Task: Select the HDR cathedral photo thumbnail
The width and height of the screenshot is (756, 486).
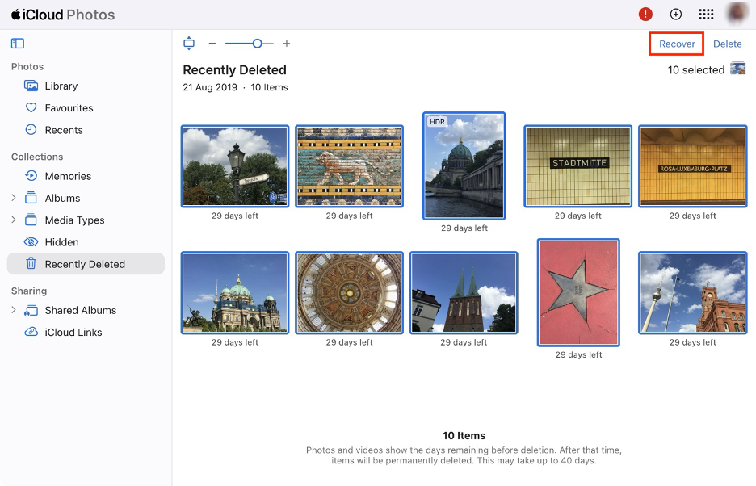Action: click(464, 166)
